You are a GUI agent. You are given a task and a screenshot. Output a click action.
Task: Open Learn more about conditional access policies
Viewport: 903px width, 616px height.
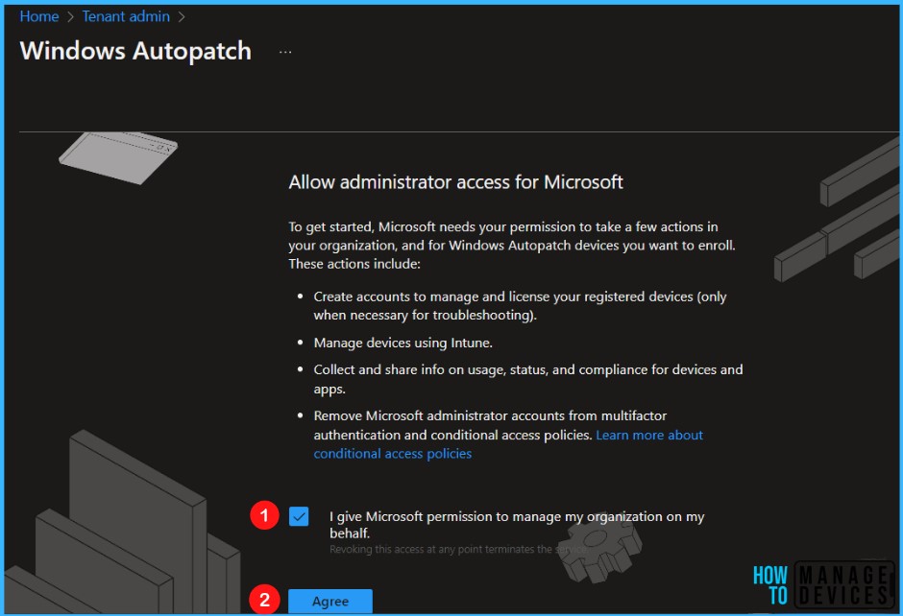pos(508,444)
